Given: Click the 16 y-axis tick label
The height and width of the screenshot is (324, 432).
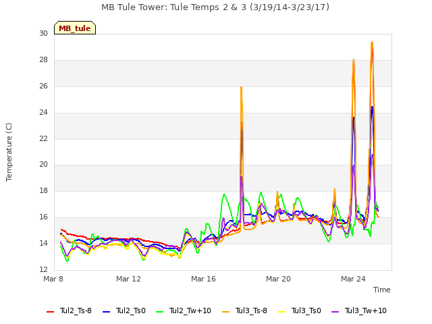Looking at the screenshot, I should [x=43, y=217].
